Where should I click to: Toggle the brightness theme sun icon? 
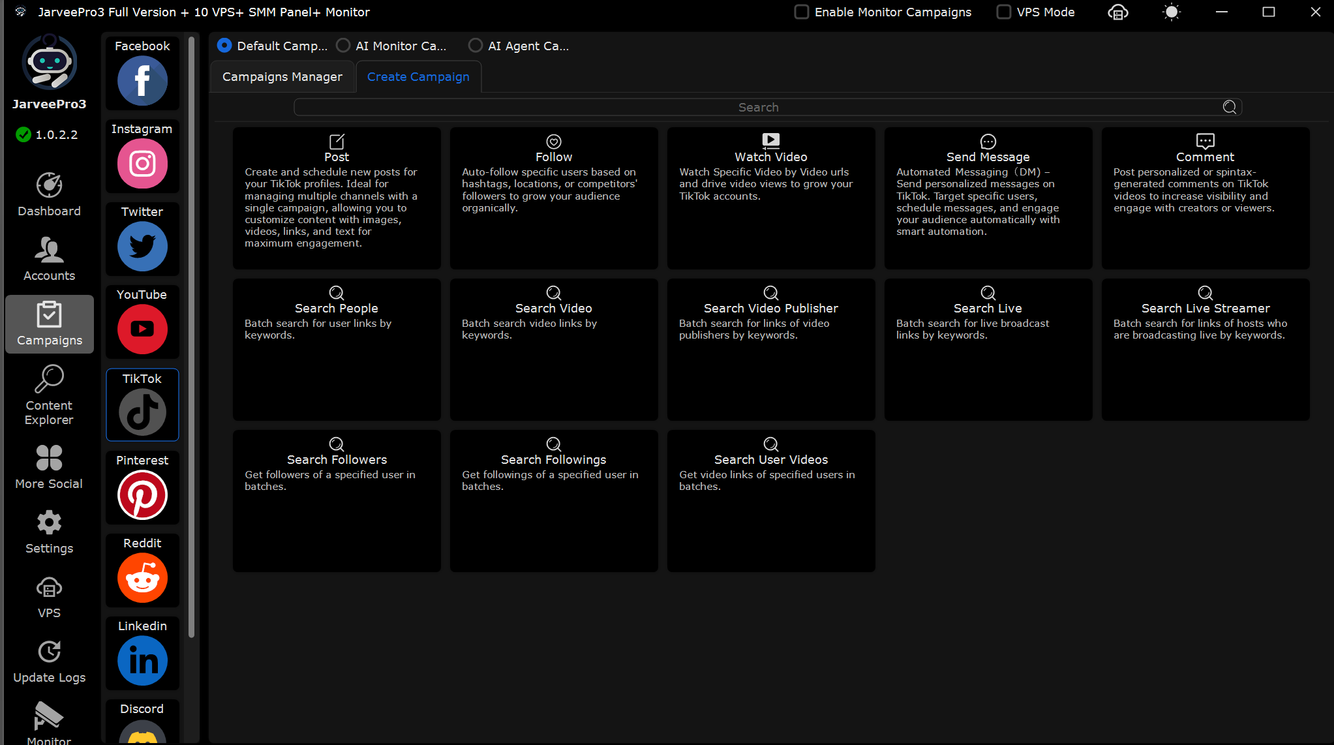point(1172,12)
